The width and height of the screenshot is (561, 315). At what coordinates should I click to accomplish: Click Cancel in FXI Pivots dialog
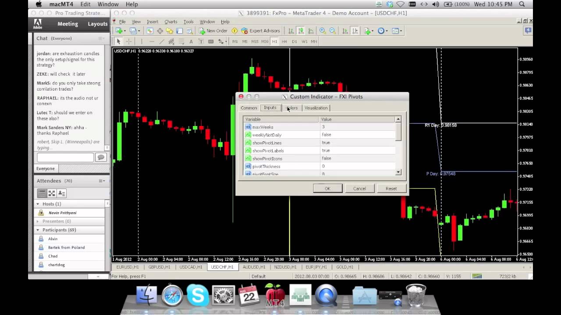click(x=359, y=189)
